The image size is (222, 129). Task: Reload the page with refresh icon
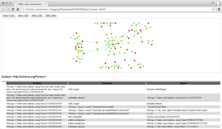click(13, 9)
